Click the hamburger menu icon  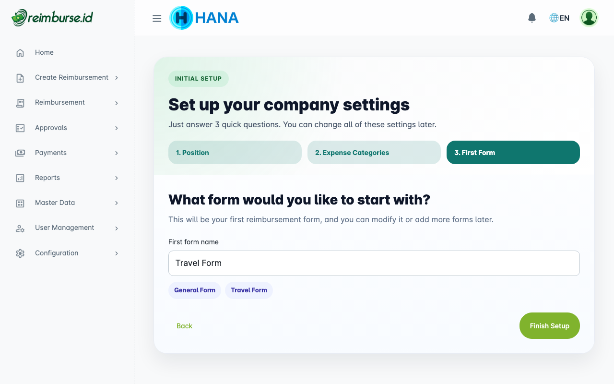[x=157, y=18]
